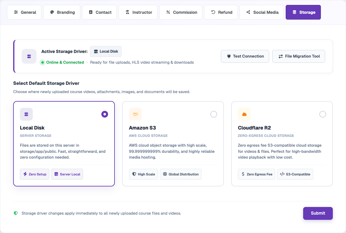This screenshot has width=346, height=233.
Task: Click the Server Local tag icon
Action: [56, 174]
